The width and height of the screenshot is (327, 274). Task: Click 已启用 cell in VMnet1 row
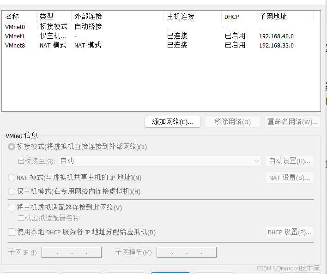tap(235, 36)
